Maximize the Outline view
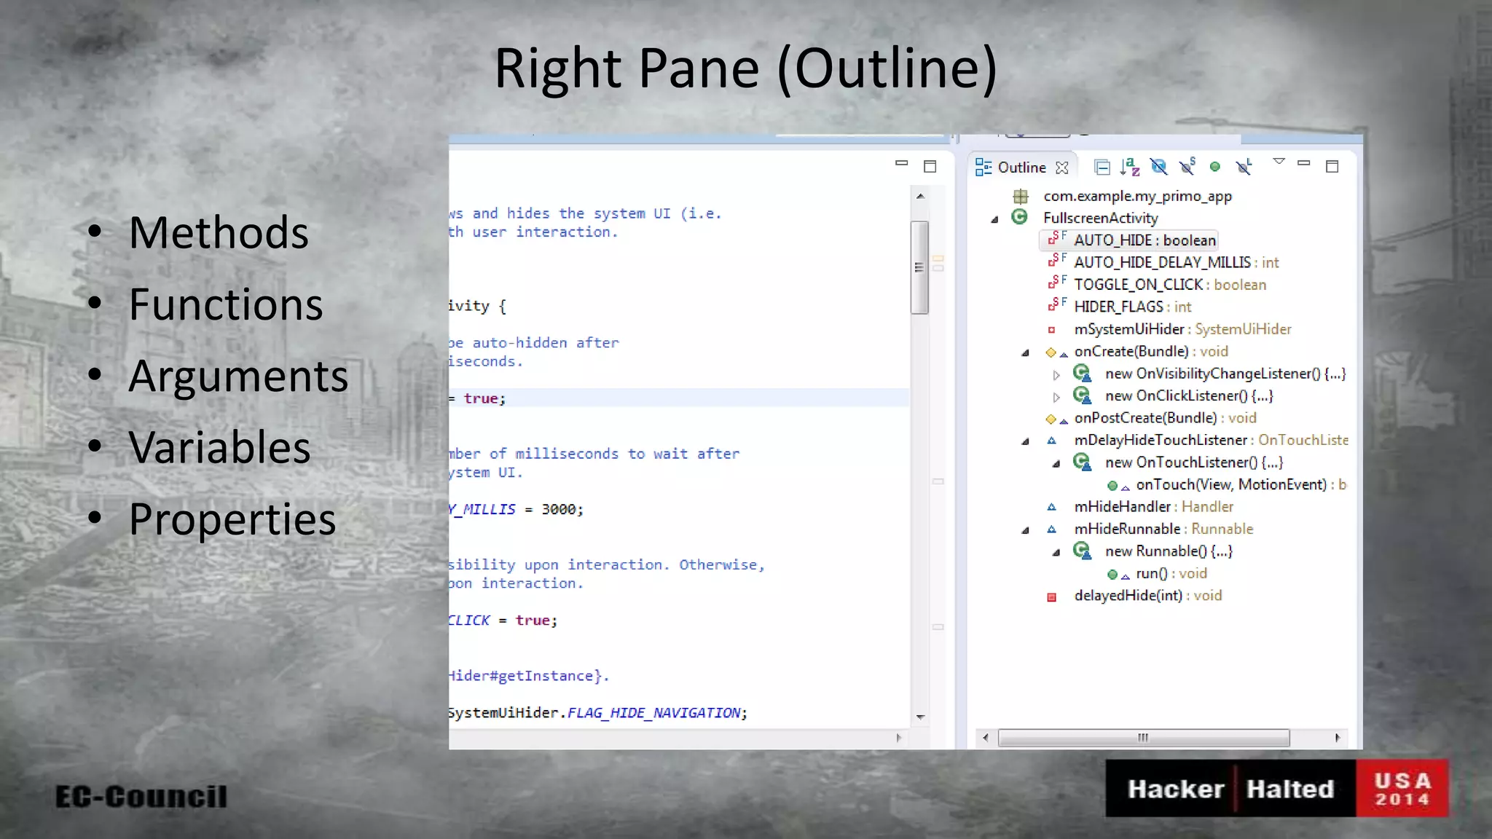Screen dimensions: 1492x839 [x=1332, y=167]
